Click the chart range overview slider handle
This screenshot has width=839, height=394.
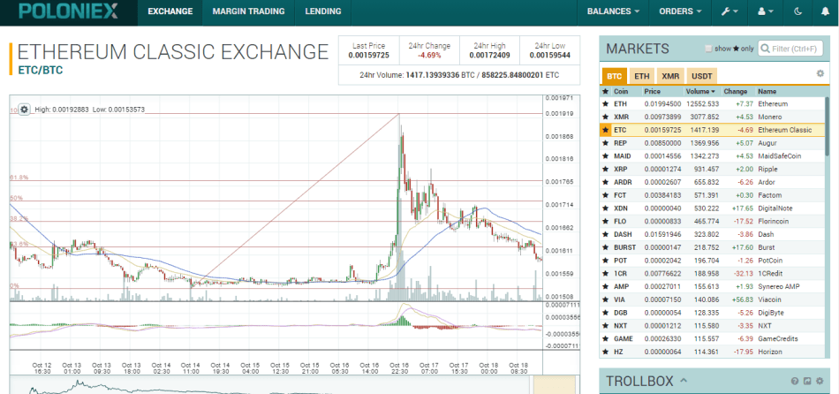[x=554, y=385]
